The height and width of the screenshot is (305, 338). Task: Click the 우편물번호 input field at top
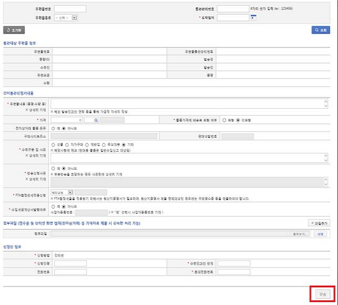70,9
